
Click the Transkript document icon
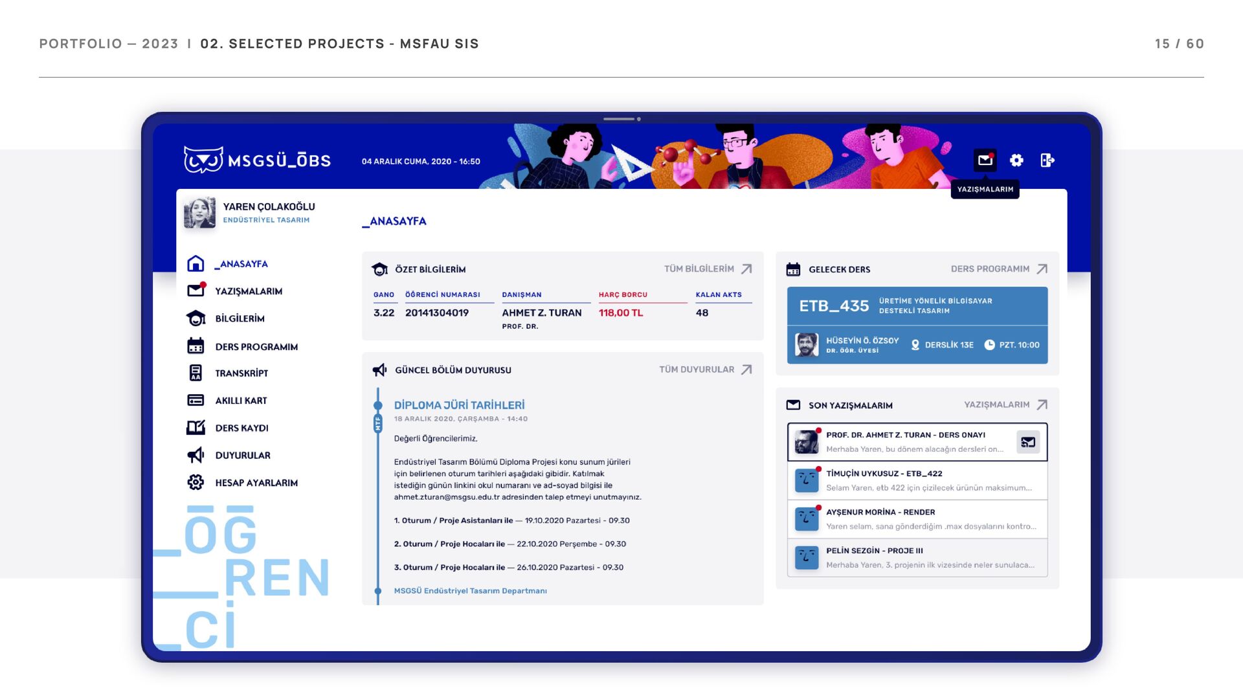coord(196,373)
